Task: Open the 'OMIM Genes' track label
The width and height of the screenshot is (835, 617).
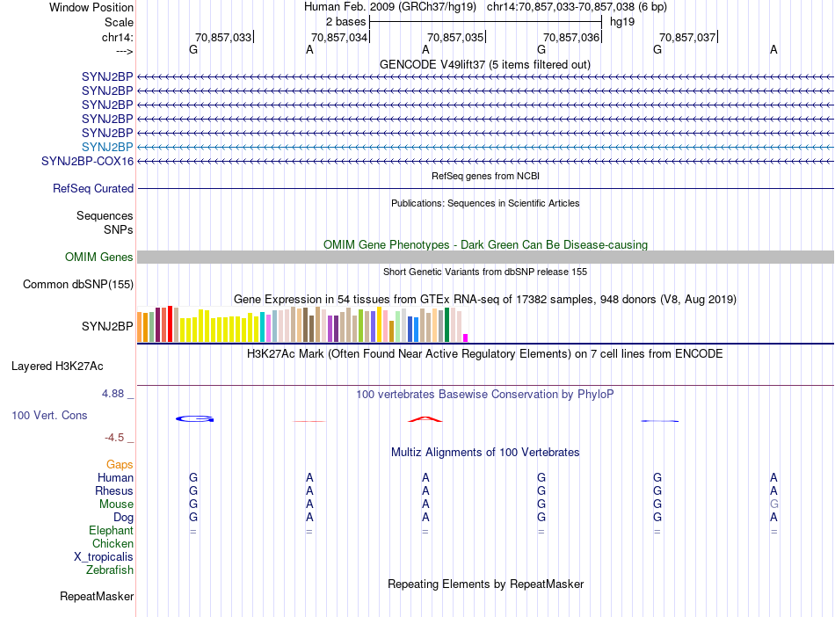Action: pyautogui.click(x=98, y=258)
